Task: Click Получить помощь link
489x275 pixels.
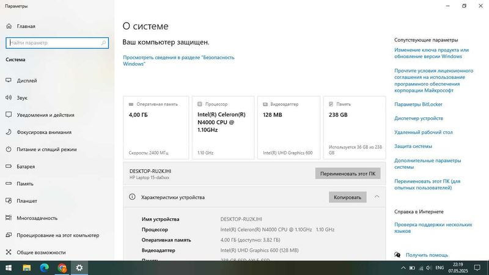Action: click(x=427, y=255)
